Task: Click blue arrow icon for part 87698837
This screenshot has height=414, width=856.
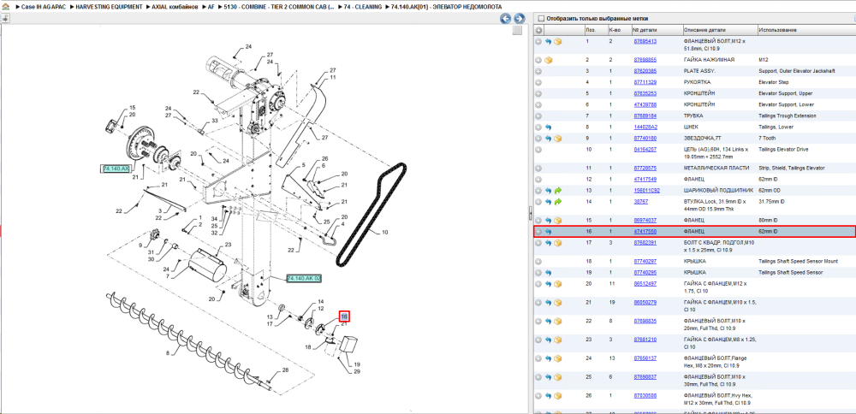Action: pos(548,377)
